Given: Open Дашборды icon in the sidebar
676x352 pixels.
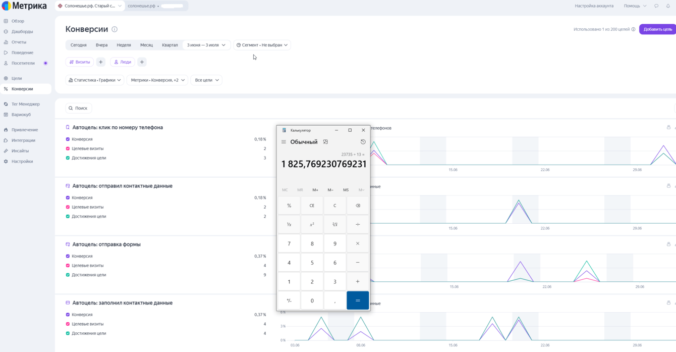Looking at the screenshot, I should coord(6,32).
